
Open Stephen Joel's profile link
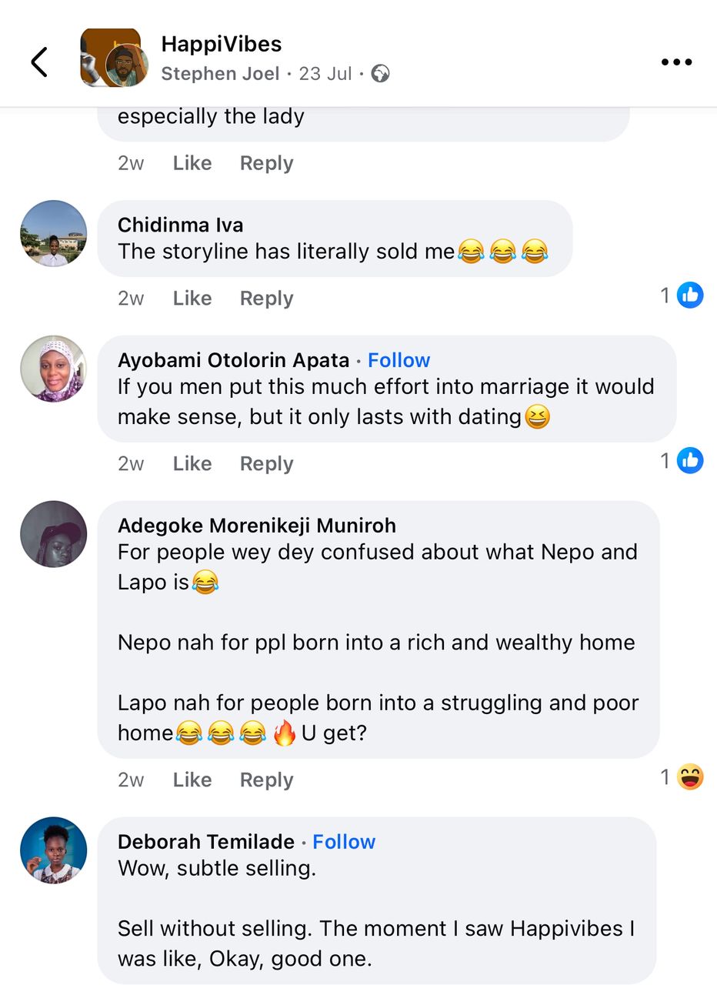click(219, 74)
